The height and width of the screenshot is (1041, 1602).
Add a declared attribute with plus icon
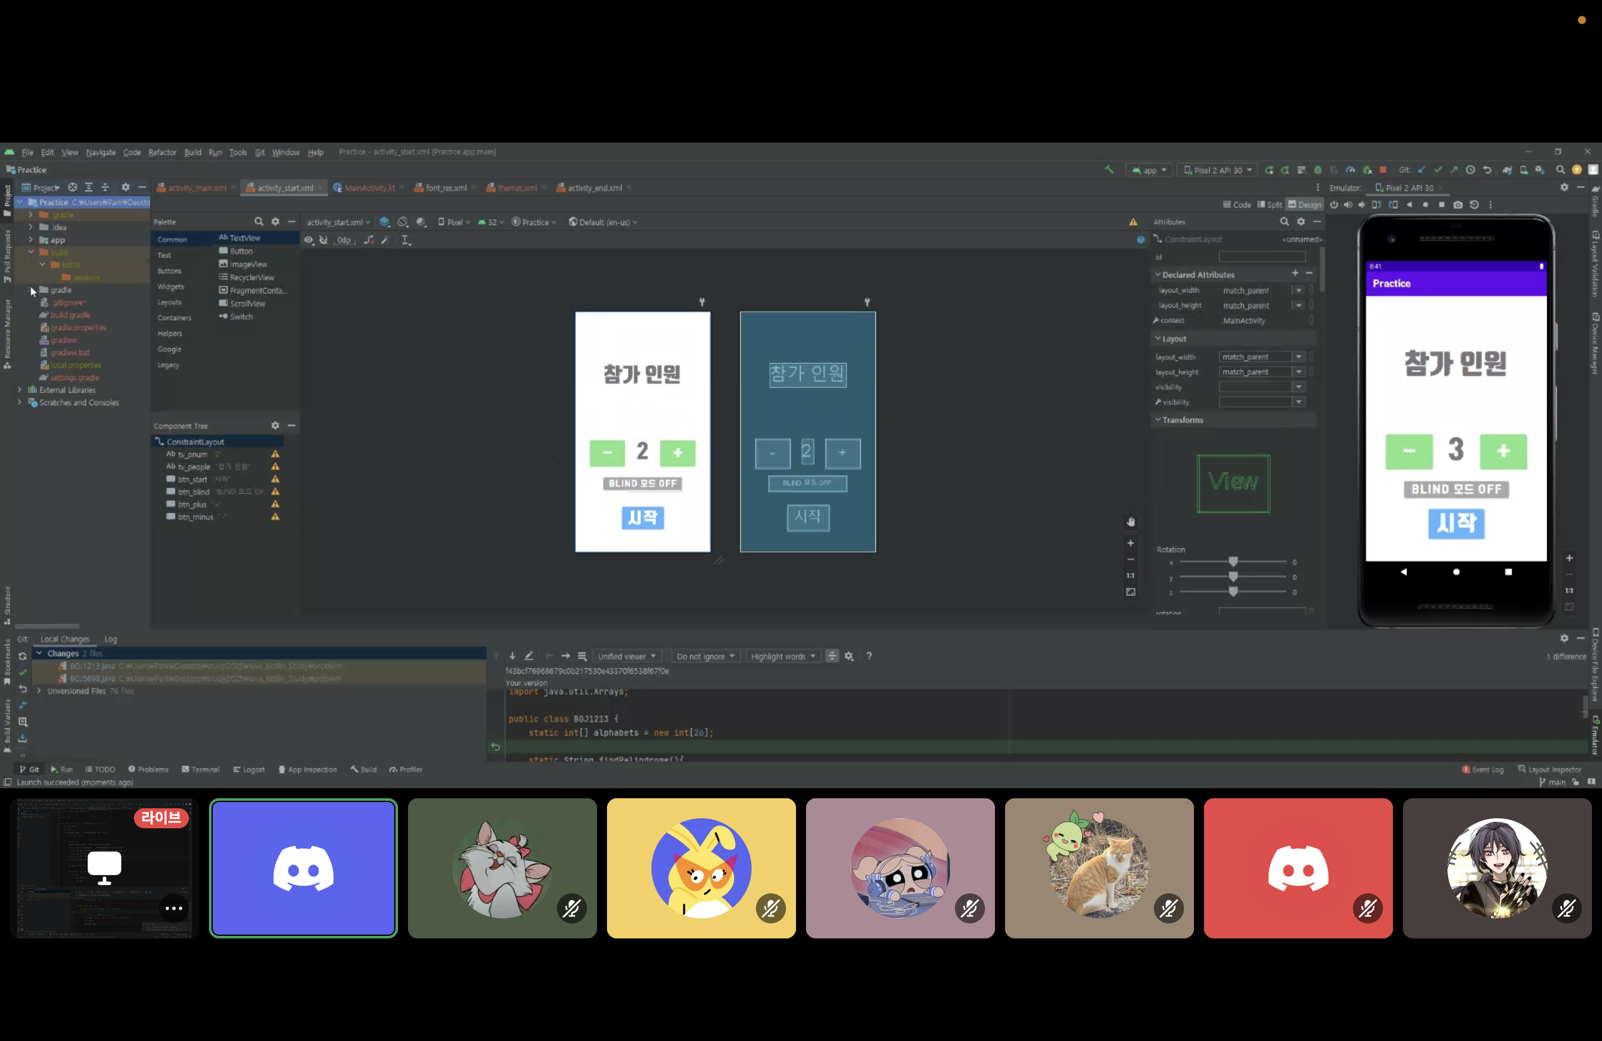[x=1295, y=273]
